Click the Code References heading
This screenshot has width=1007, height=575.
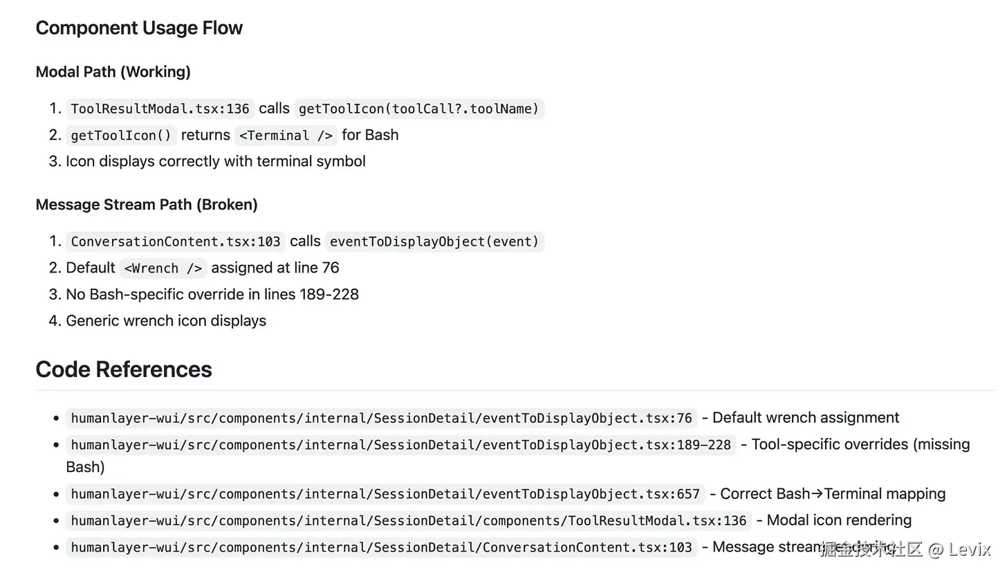(x=124, y=369)
